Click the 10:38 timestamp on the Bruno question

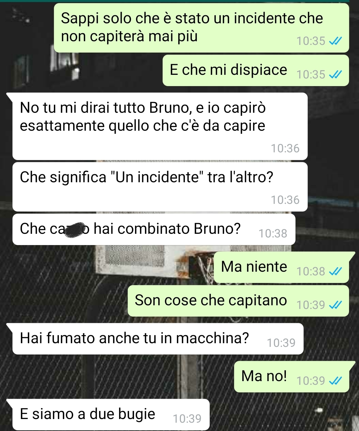(273, 233)
